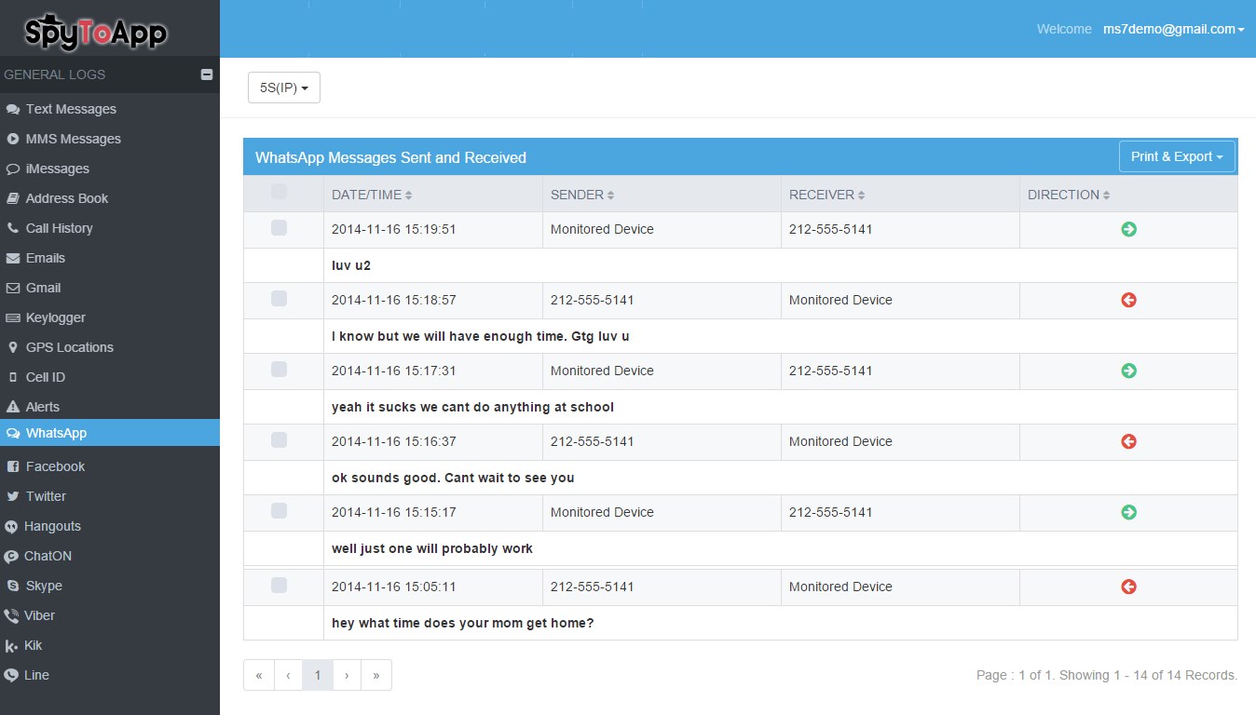The image size is (1256, 715).
Task: Click the Line chat icon
Action: pyautogui.click(x=11, y=675)
